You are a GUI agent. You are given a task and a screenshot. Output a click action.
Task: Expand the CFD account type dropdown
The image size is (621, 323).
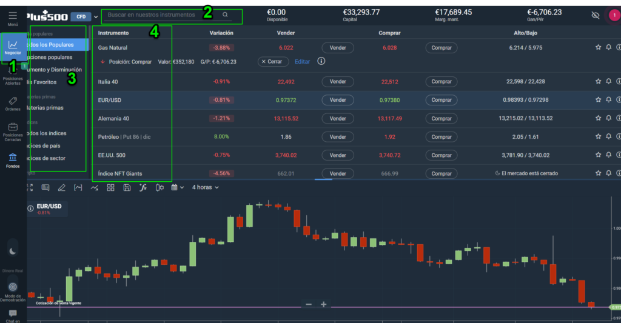(x=96, y=16)
